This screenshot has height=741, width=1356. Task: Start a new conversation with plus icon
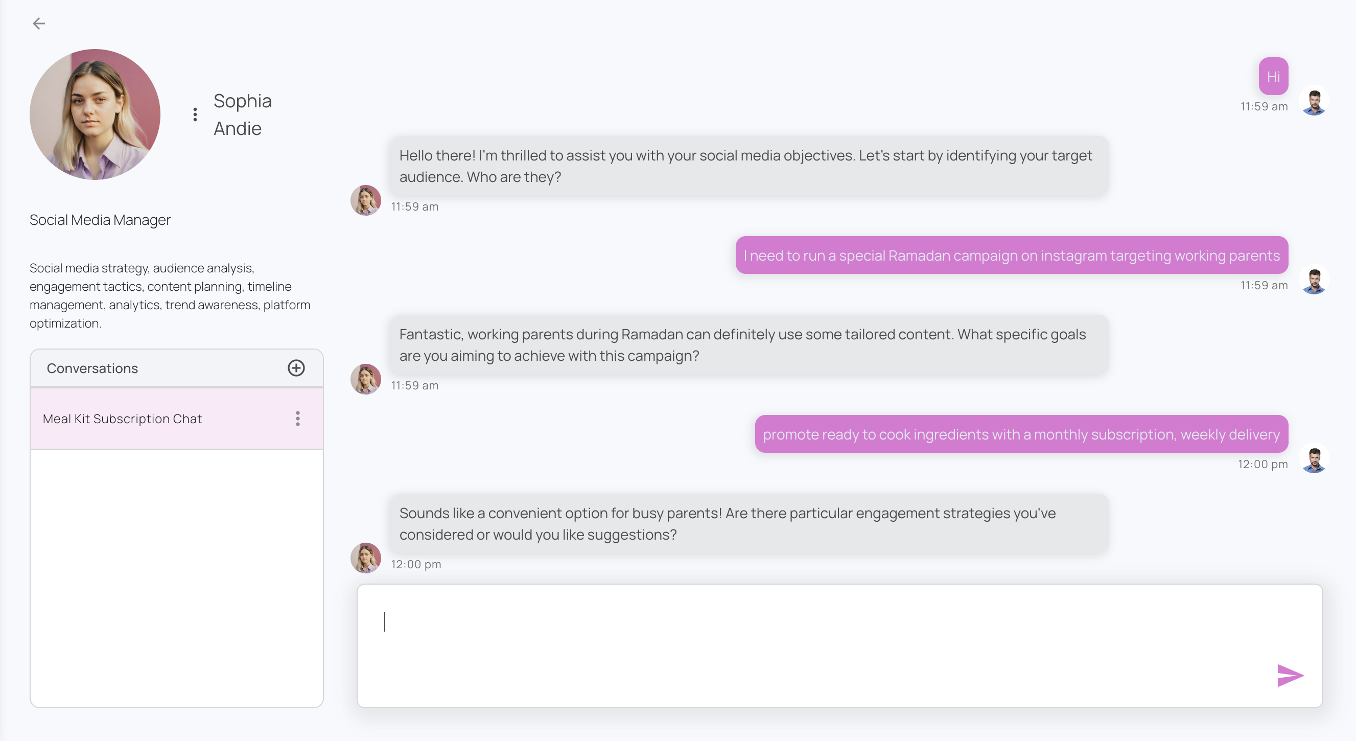[x=296, y=367]
